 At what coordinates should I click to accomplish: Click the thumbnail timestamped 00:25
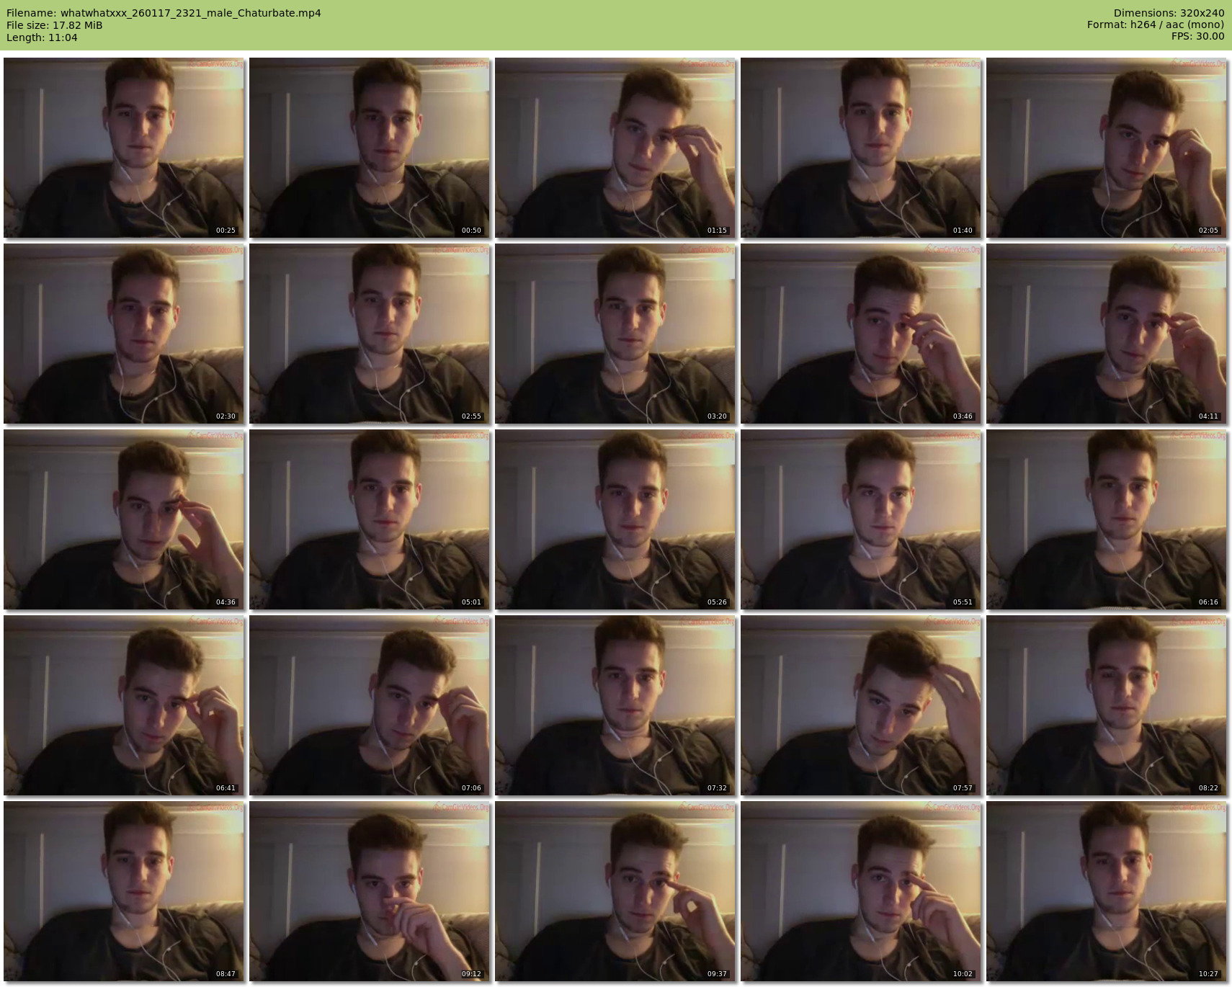point(123,148)
